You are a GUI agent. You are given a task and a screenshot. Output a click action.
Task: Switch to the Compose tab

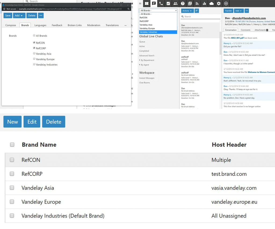(10, 25)
